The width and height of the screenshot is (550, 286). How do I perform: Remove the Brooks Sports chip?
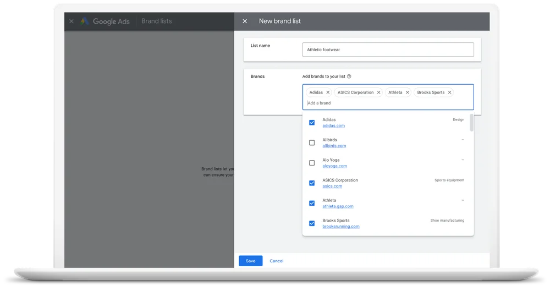tap(449, 92)
